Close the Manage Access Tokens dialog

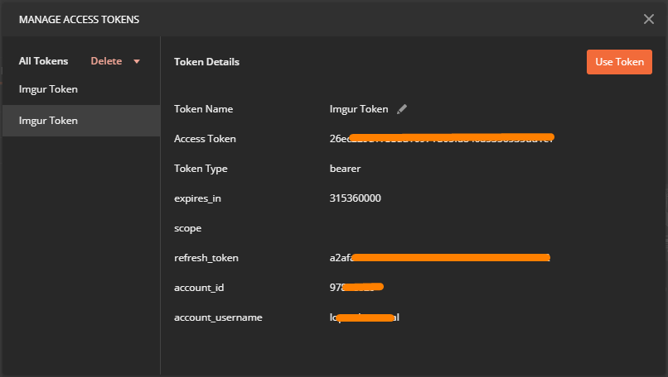tap(648, 19)
